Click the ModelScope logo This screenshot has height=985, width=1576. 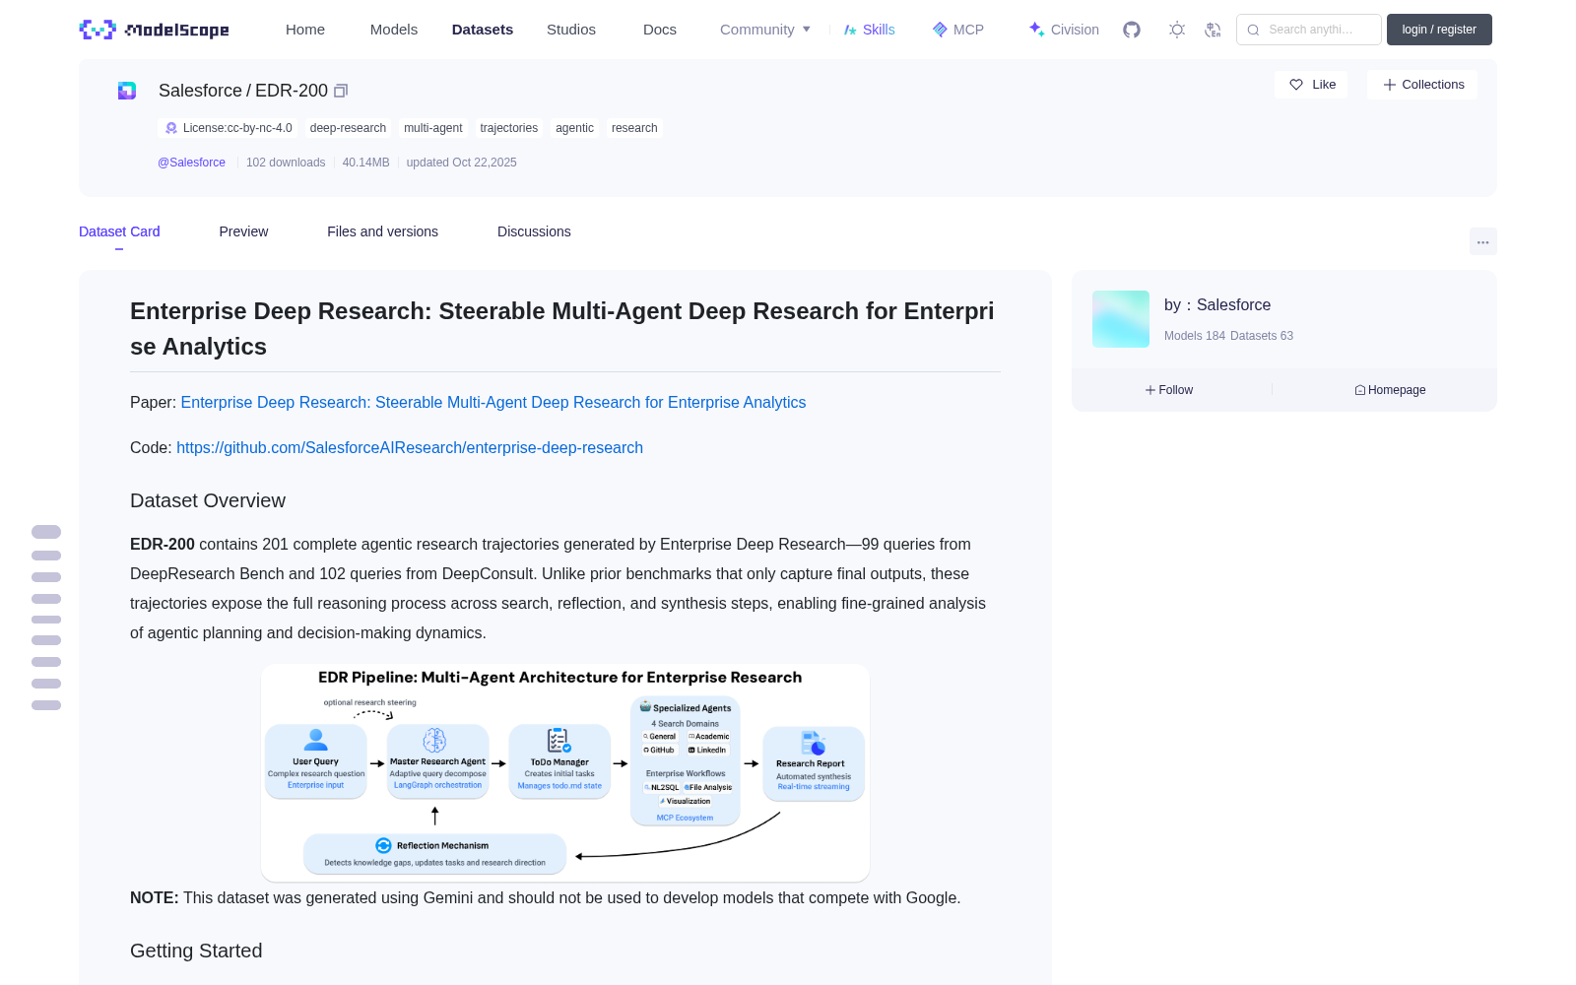click(x=155, y=30)
